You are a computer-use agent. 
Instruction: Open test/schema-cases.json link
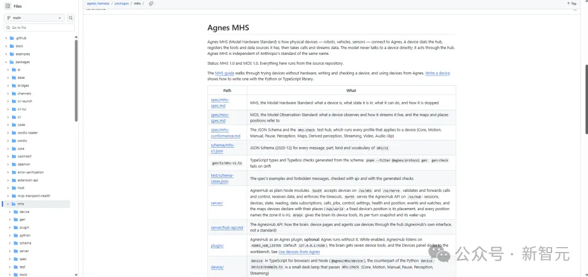(x=222, y=178)
